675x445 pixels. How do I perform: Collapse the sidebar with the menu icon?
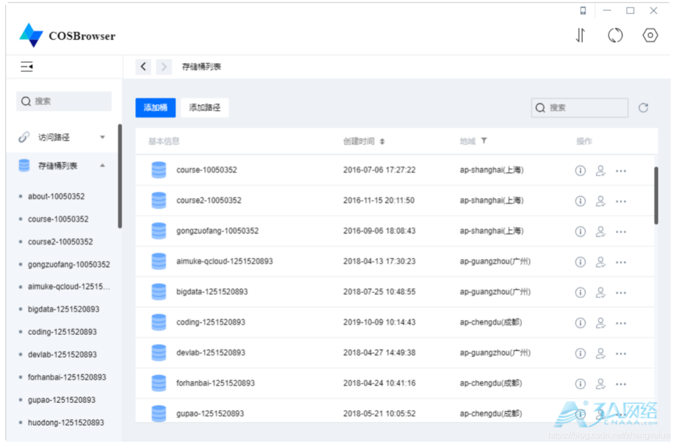click(x=26, y=67)
